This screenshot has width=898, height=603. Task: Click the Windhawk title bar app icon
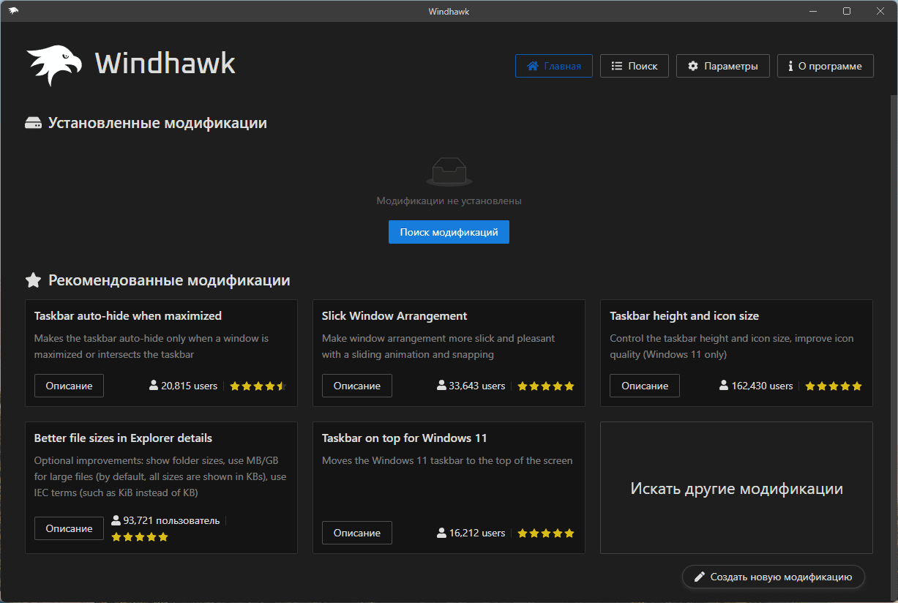[x=14, y=10]
